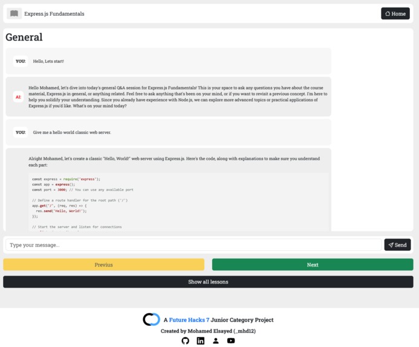Open the person profile icon
Viewport: 419px width, 347px height.
click(216, 340)
